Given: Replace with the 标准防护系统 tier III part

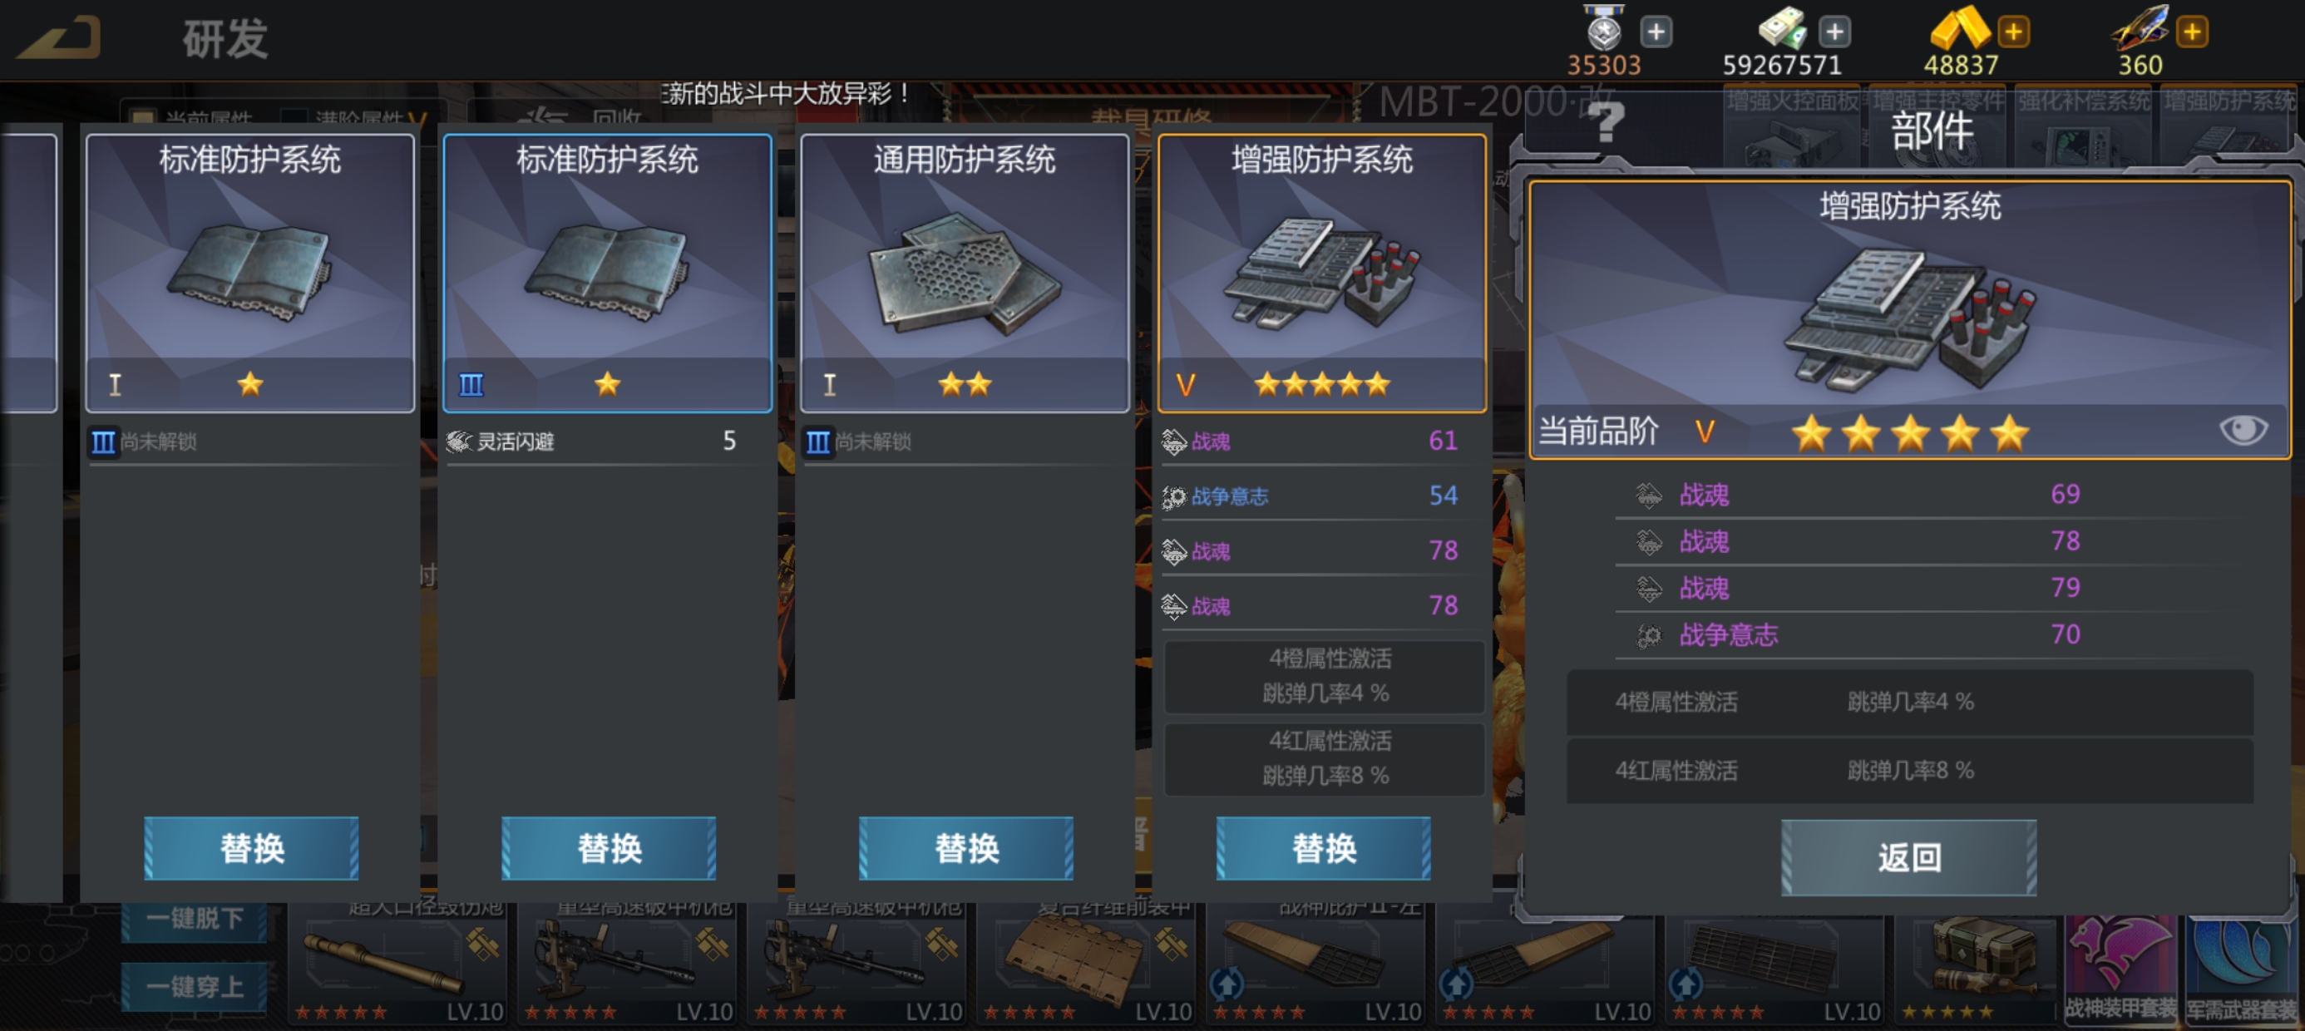Looking at the screenshot, I should click(x=609, y=847).
